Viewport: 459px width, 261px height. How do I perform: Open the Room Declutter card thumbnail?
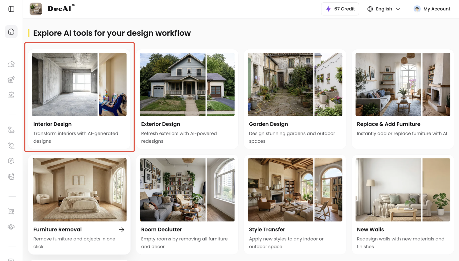point(187,190)
